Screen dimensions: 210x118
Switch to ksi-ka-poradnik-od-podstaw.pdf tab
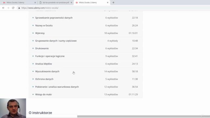55,3
